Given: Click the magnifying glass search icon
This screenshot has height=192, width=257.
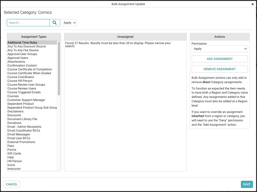Looking at the screenshot, I should pos(55,23).
